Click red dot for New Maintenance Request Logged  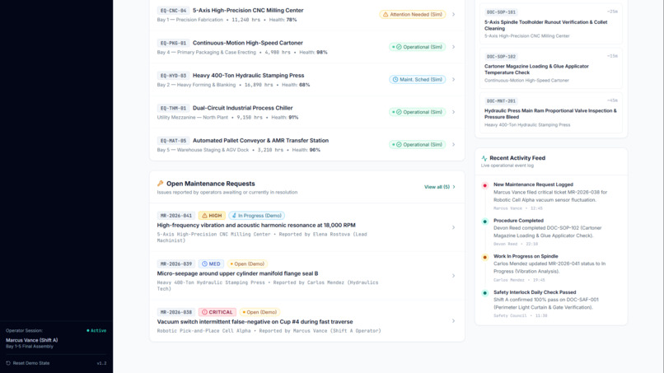coord(485,185)
